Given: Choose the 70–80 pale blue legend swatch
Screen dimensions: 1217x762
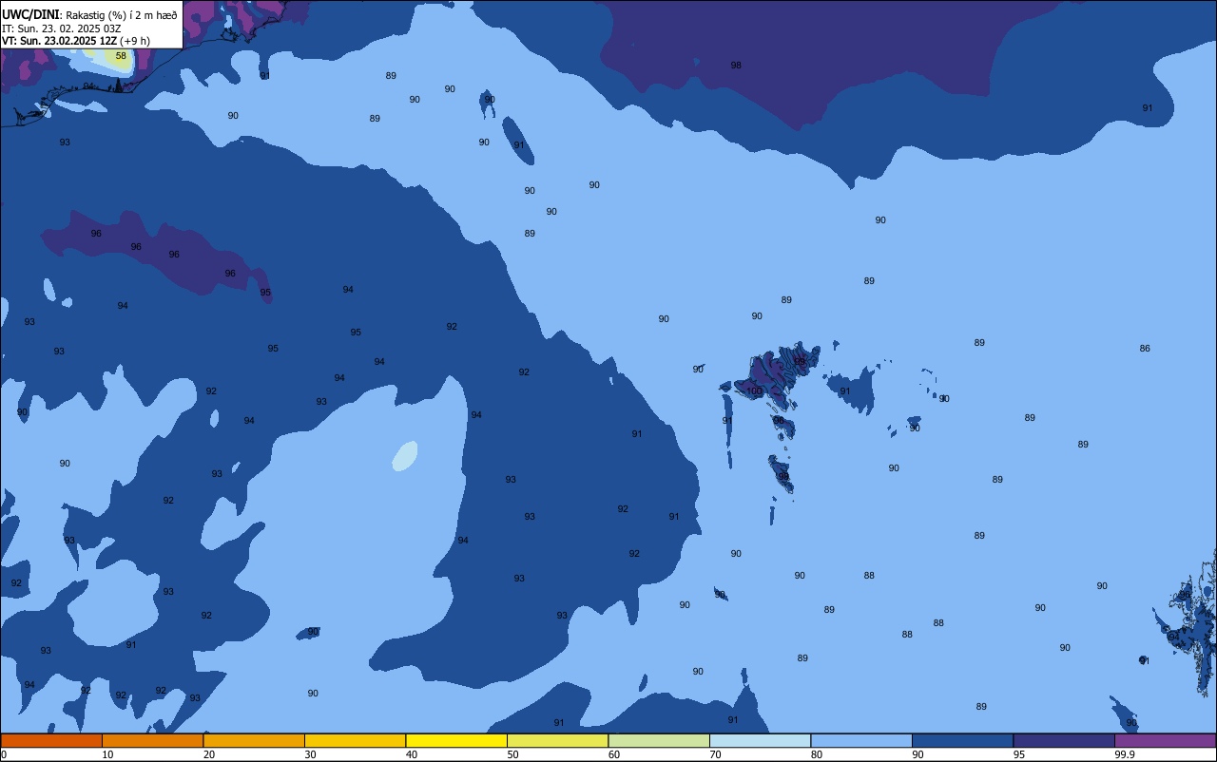Looking at the screenshot, I should 761,740.
